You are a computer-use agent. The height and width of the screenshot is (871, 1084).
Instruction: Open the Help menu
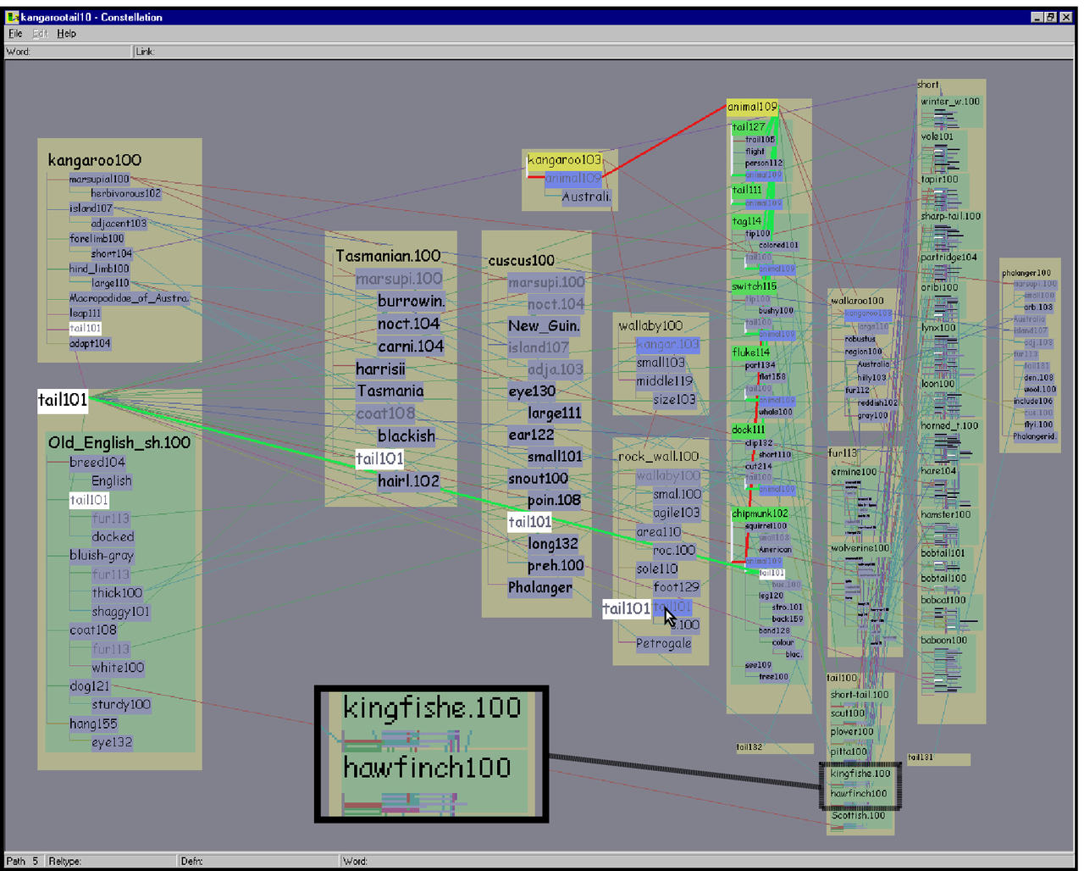pyautogui.click(x=66, y=34)
